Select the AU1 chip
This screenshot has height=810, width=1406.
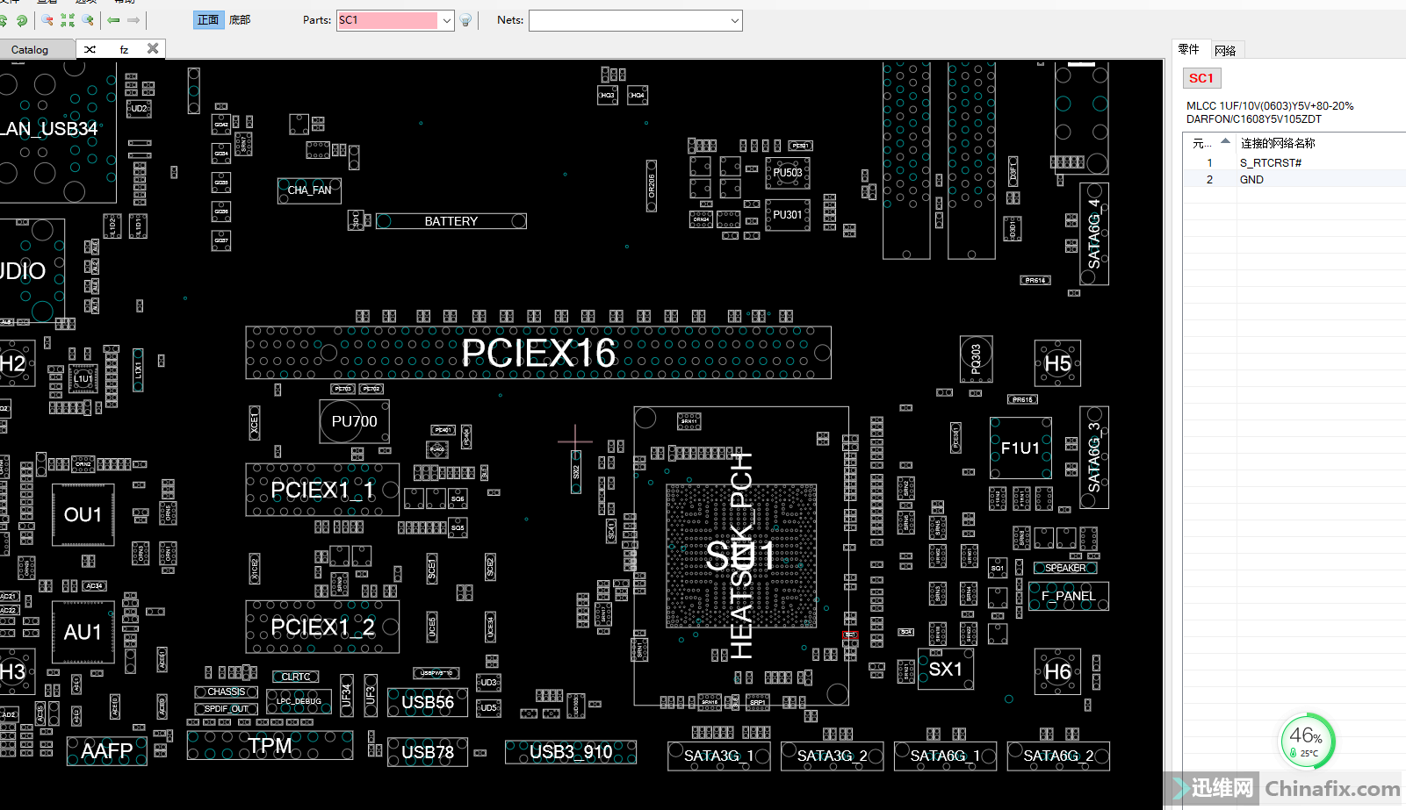point(83,632)
